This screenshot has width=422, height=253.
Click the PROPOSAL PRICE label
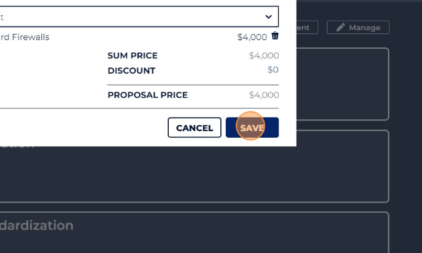[x=147, y=95]
